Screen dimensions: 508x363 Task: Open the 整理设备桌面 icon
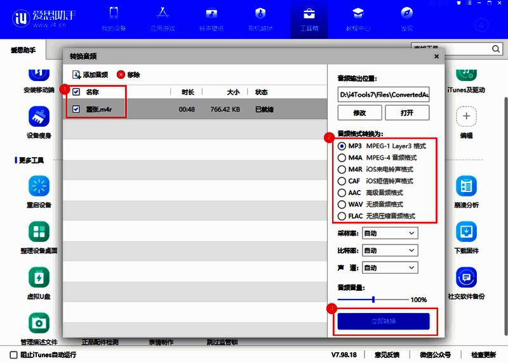tap(39, 232)
